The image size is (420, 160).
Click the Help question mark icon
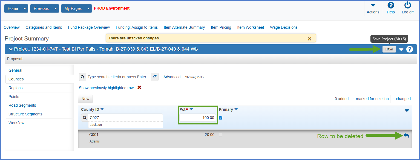pyautogui.click(x=391, y=5)
